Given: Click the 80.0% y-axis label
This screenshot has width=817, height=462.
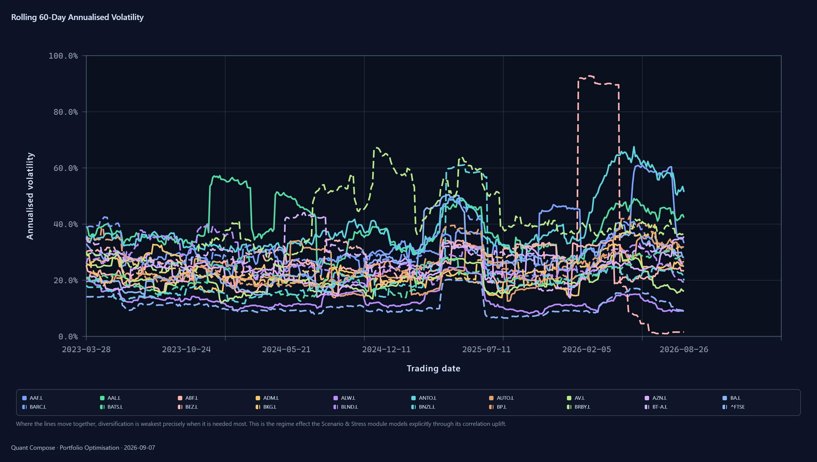Looking at the screenshot, I should 66,112.
